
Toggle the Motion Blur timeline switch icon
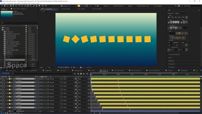tap(84, 74)
